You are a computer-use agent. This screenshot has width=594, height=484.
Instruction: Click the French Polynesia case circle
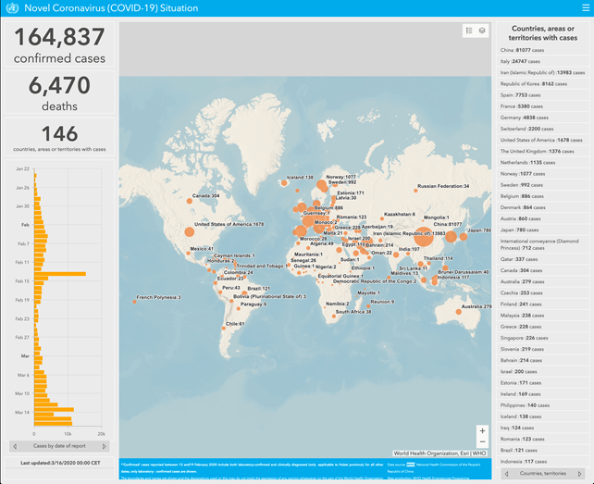pos(134,302)
